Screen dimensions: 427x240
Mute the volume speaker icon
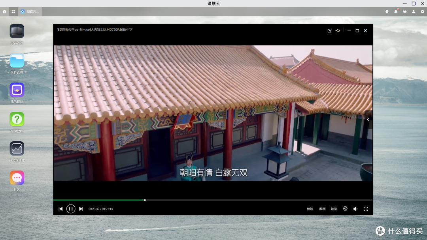click(355, 209)
